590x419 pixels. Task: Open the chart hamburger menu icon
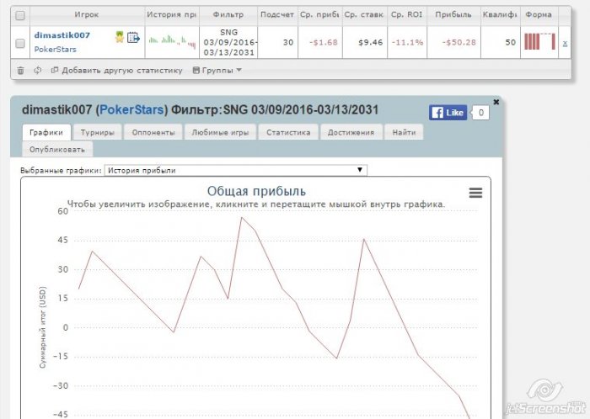click(475, 193)
